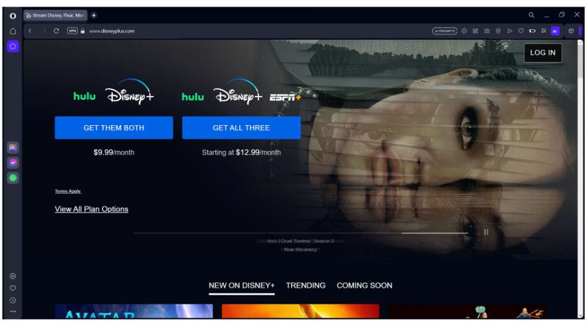The height and width of the screenshot is (326, 587).
Task: Click the Hulu Disney+ ESPN+ bundle logos
Action: [x=241, y=93]
